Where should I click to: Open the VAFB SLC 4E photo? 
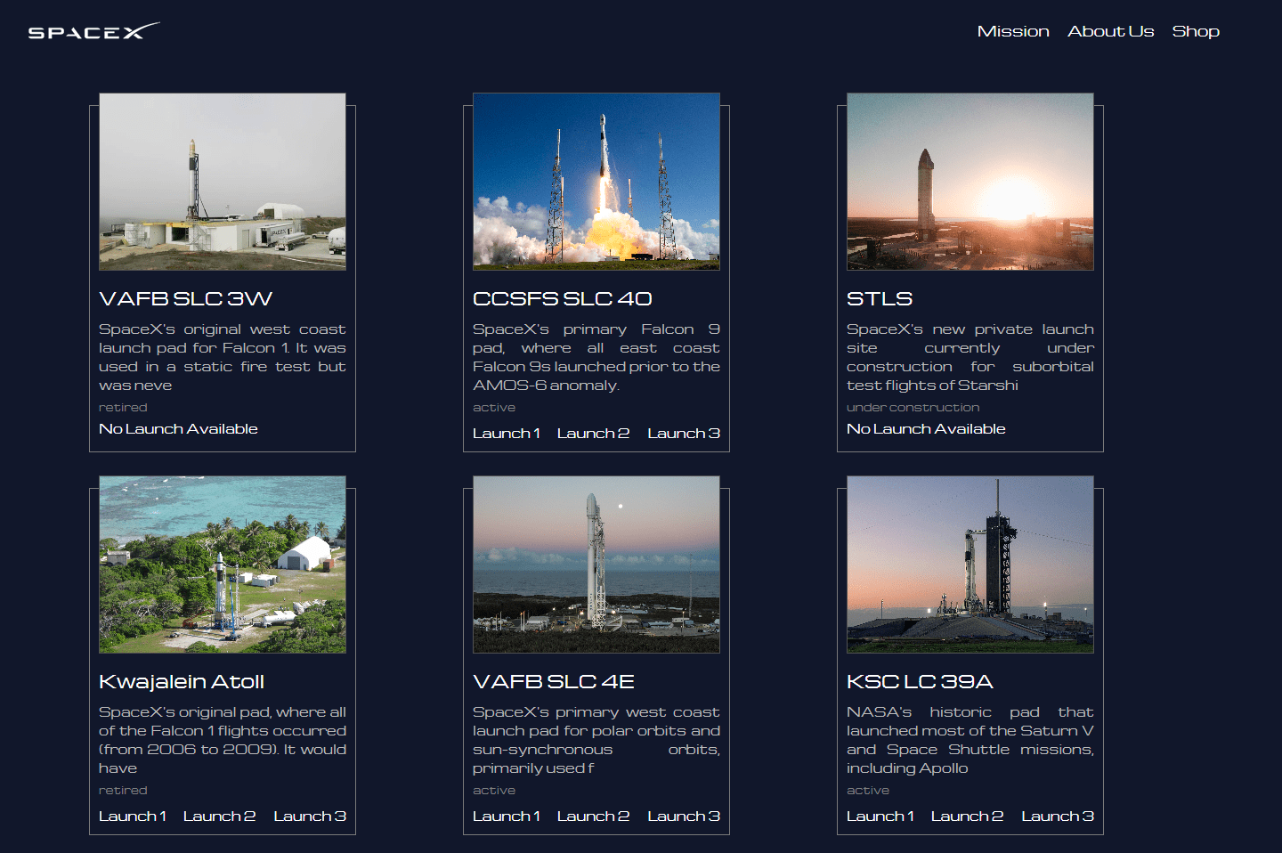[596, 565]
